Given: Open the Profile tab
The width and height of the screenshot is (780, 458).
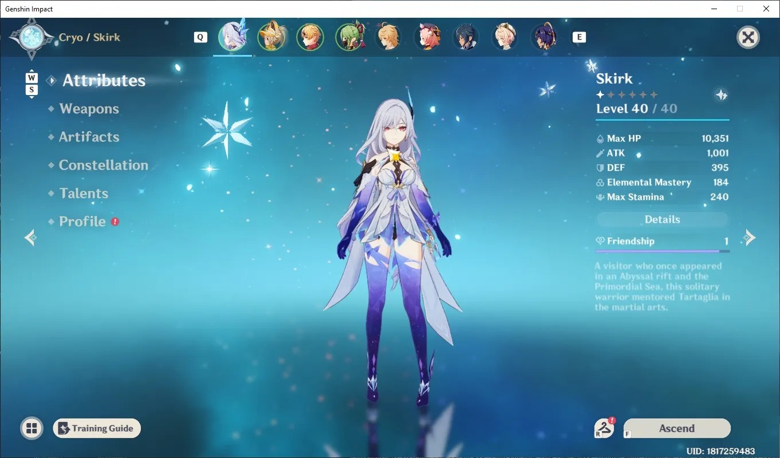Looking at the screenshot, I should 82,222.
